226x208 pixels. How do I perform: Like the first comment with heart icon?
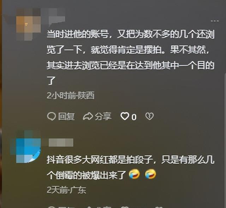125,116
